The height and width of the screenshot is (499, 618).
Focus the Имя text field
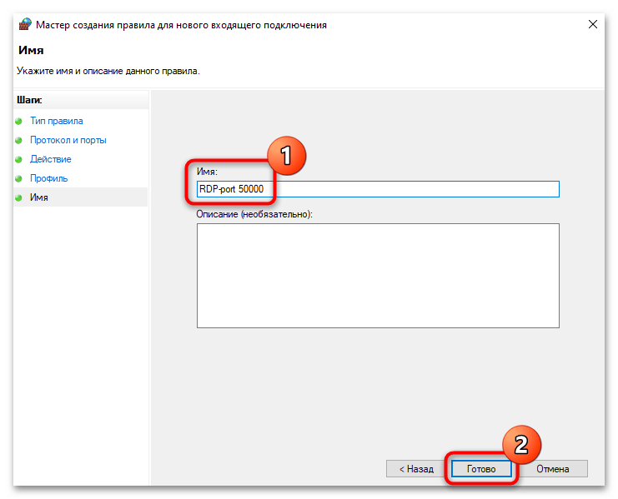point(378,189)
